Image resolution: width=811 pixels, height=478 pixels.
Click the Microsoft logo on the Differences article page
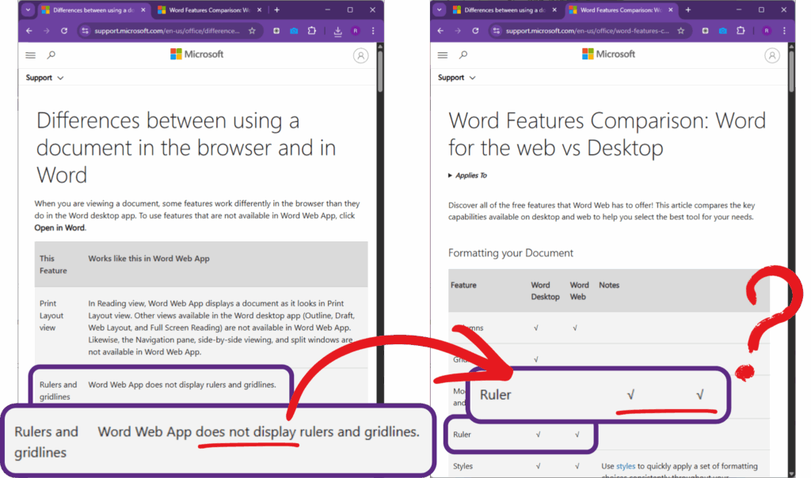click(196, 54)
